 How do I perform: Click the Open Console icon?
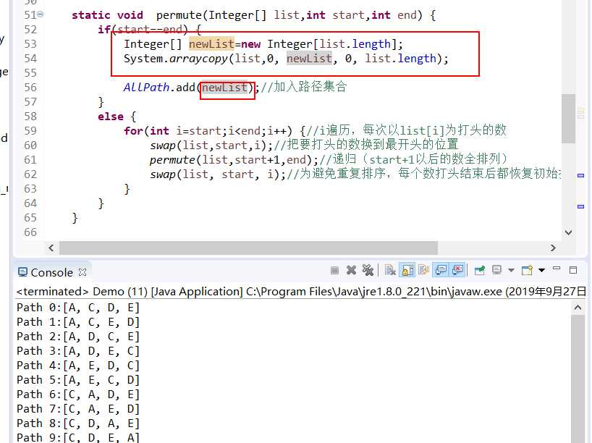tap(527, 271)
